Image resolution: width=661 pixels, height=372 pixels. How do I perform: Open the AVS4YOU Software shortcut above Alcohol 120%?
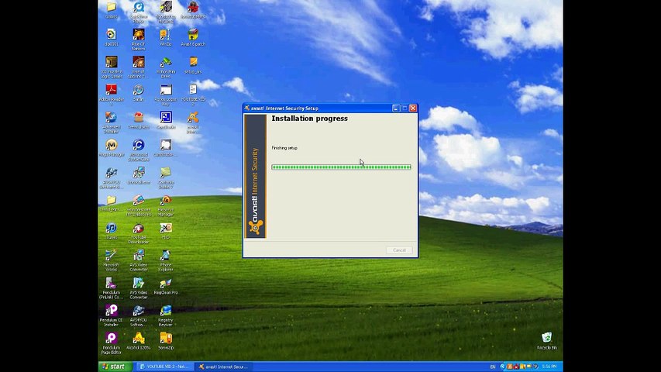click(138, 315)
